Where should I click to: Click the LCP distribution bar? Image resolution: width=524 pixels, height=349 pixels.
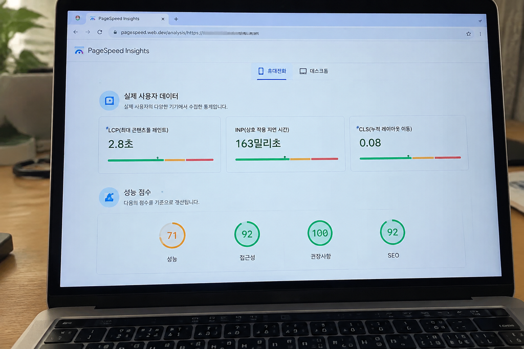pyautogui.click(x=160, y=160)
